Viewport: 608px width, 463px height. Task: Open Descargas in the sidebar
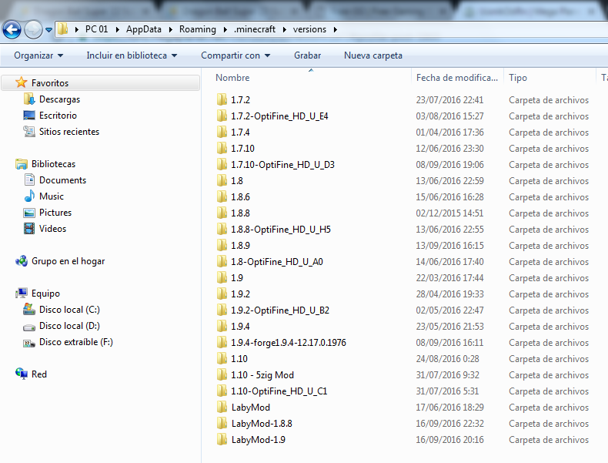click(x=59, y=99)
